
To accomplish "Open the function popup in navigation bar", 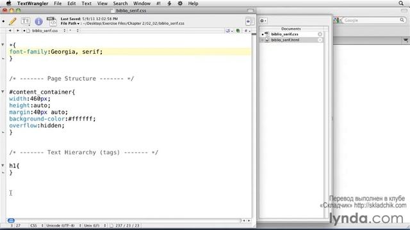I will tap(74, 31).
